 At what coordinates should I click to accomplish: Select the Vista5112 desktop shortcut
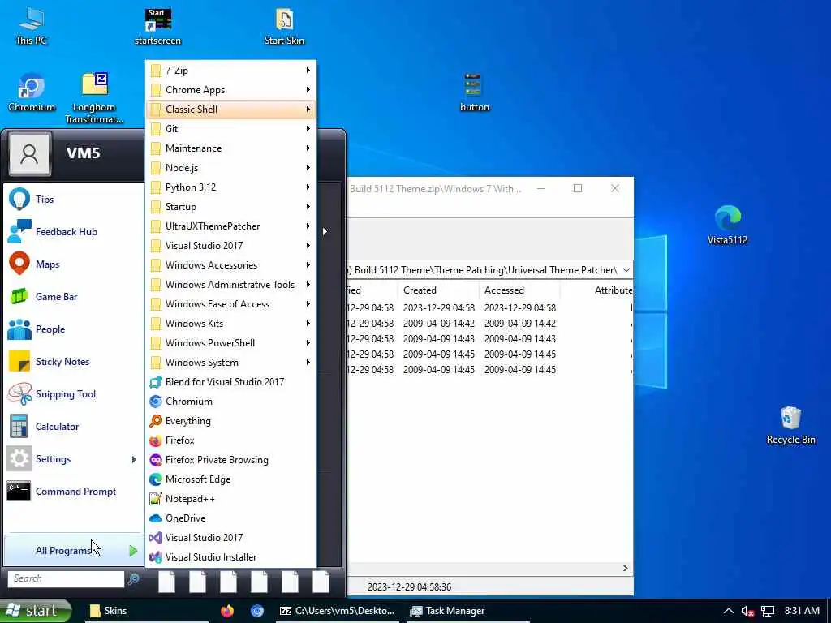(x=727, y=226)
